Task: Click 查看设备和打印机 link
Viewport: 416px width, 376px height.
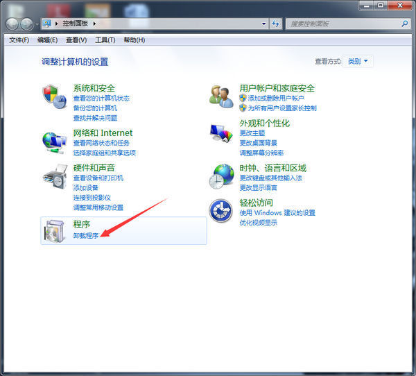Action: [x=98, y=178]
